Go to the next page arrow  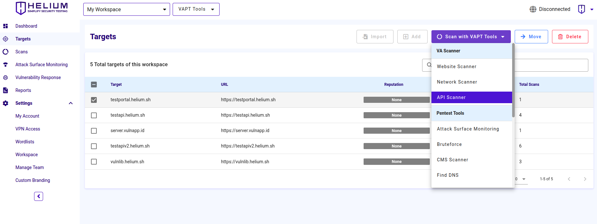pyautogui.click(x=585, y=179)
